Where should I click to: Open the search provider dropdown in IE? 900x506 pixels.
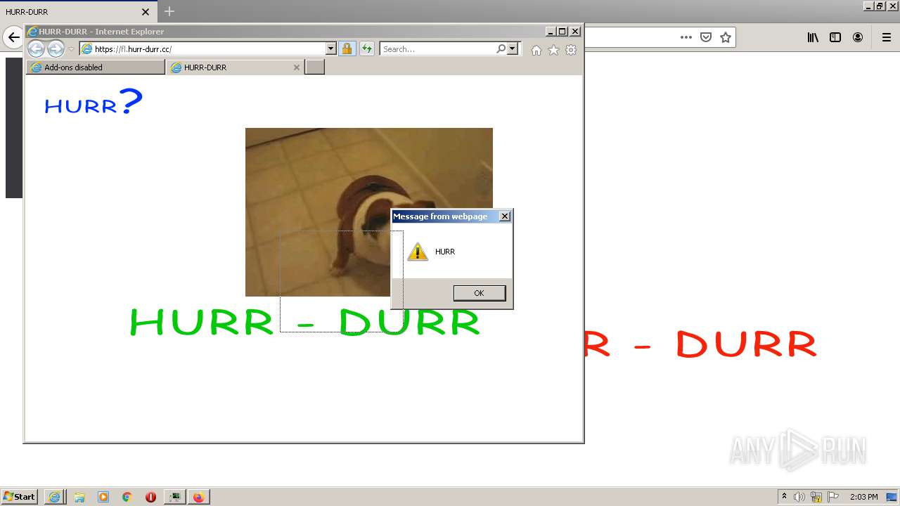(512, 49)
